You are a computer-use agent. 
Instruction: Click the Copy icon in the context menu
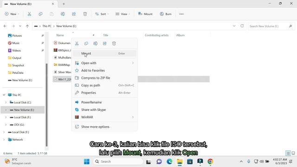point(86,44)
